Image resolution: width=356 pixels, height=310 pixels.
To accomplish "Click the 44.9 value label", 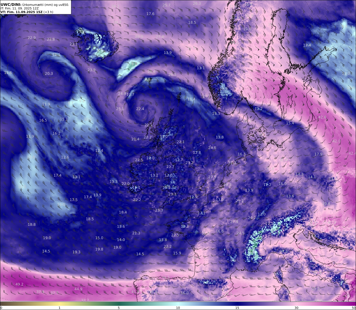I will [78, 289].
